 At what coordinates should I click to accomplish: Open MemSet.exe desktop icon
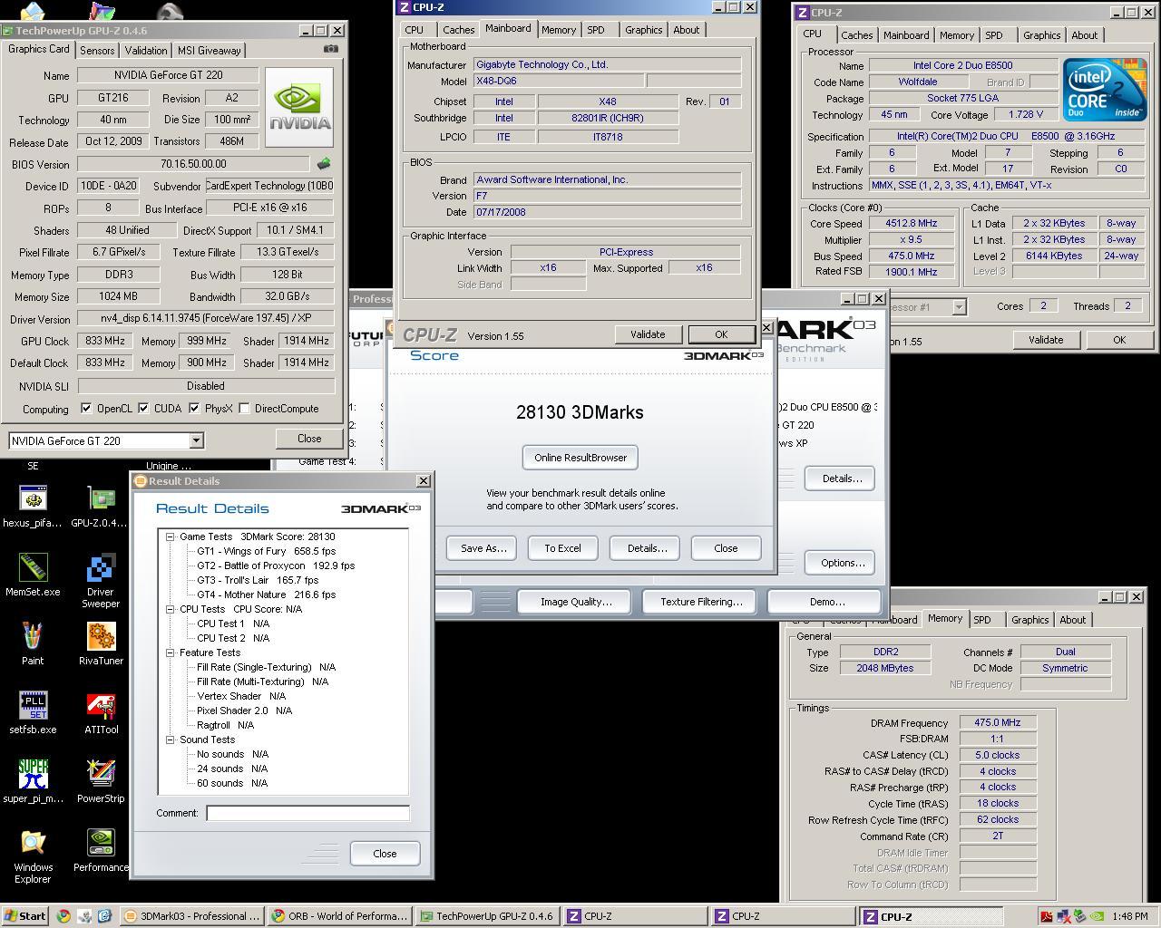click(x=33, y=575)
